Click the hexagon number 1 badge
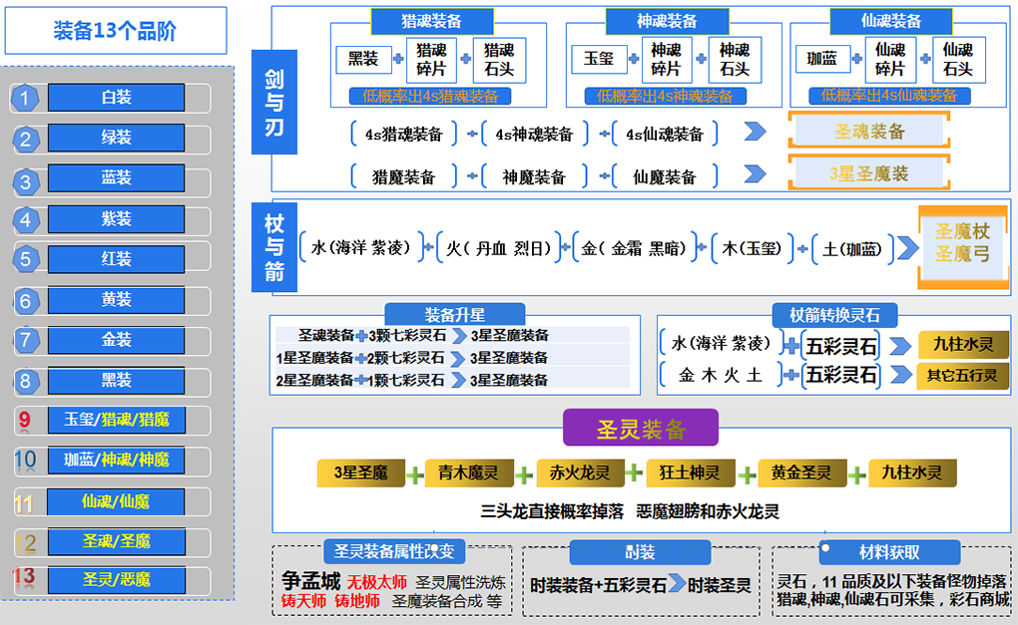The image size is (1018, 625). coord(25,98)
